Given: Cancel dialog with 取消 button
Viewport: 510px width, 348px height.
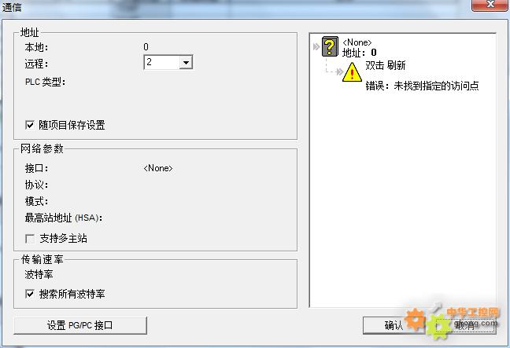Looking at the screenshot, I should (x=466, y=325).
